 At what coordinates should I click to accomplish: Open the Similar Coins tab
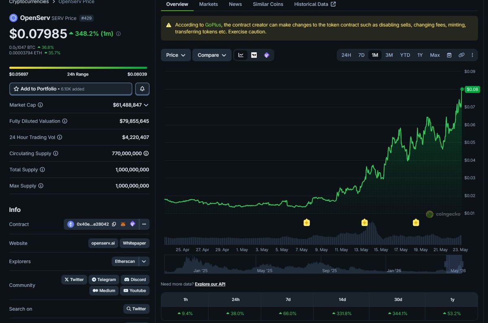pyautogui.click(x=268, y=4)
